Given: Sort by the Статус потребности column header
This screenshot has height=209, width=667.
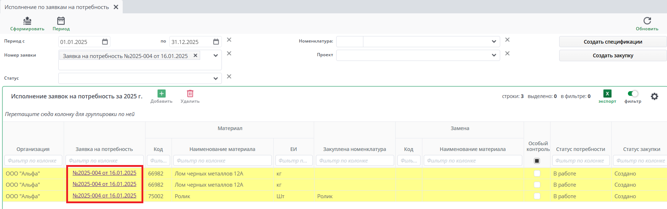Looking at the screenshot, I should coord(581,149).
